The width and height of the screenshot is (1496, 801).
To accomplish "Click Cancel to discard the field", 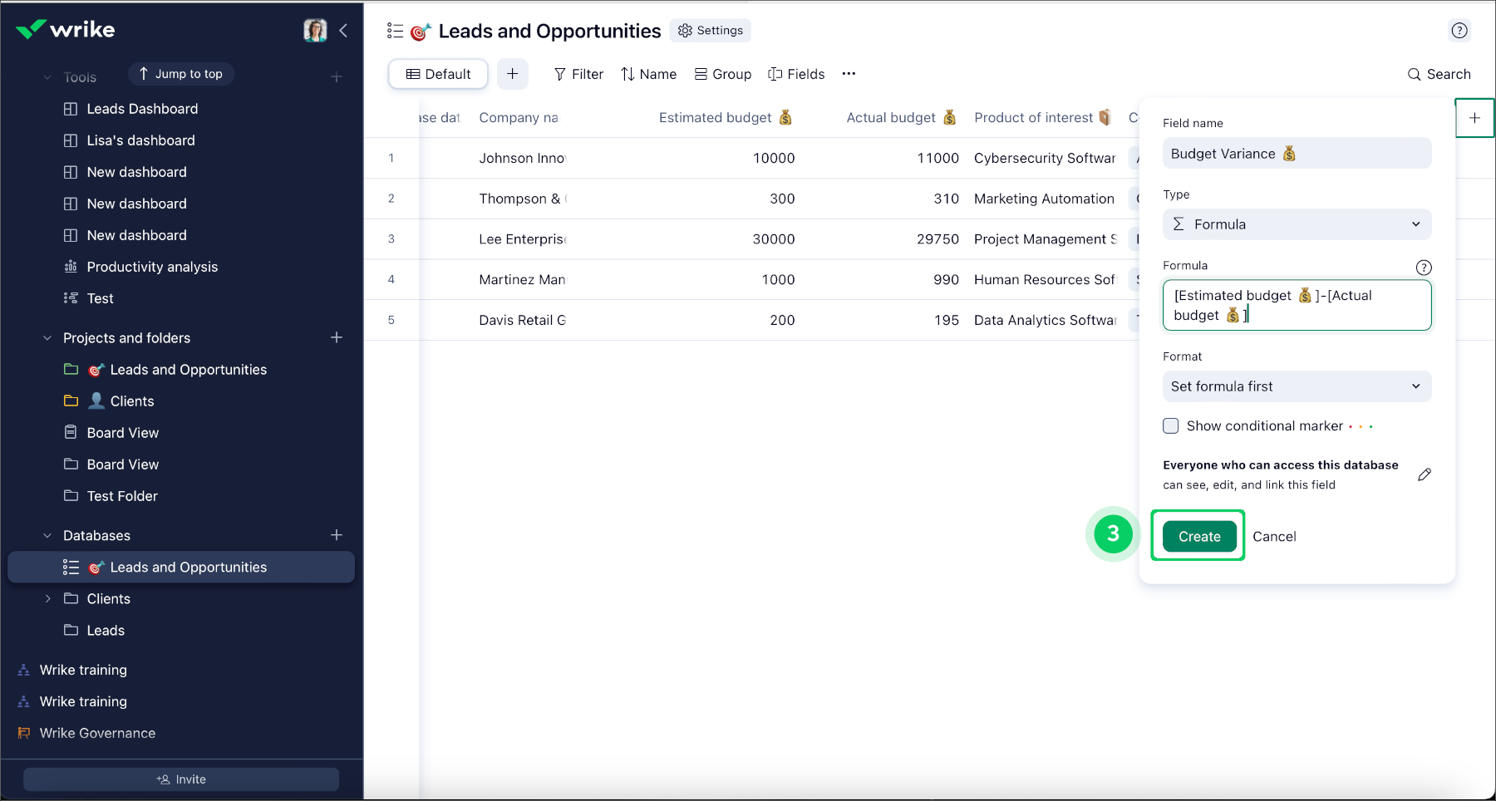I will coord(1273,537).
